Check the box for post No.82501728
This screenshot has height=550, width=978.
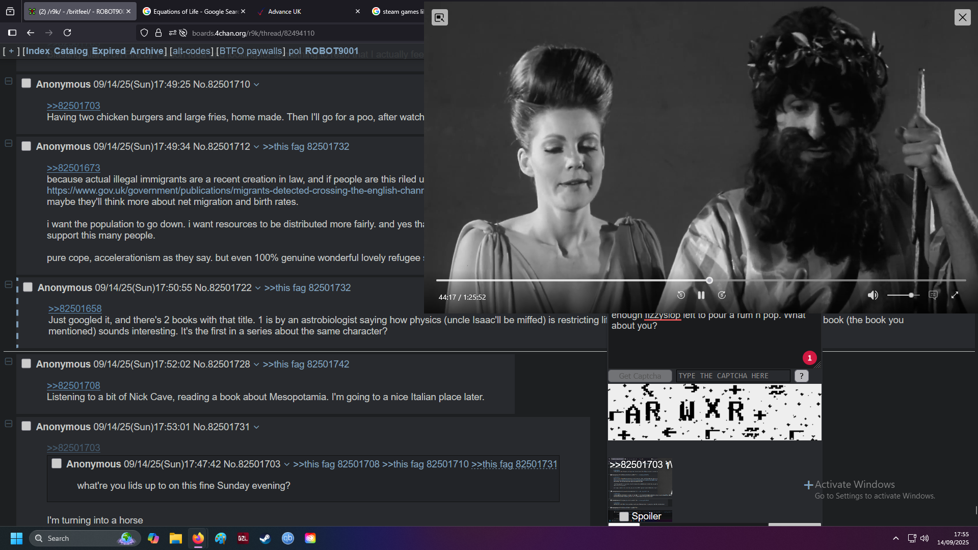[27, 364]
